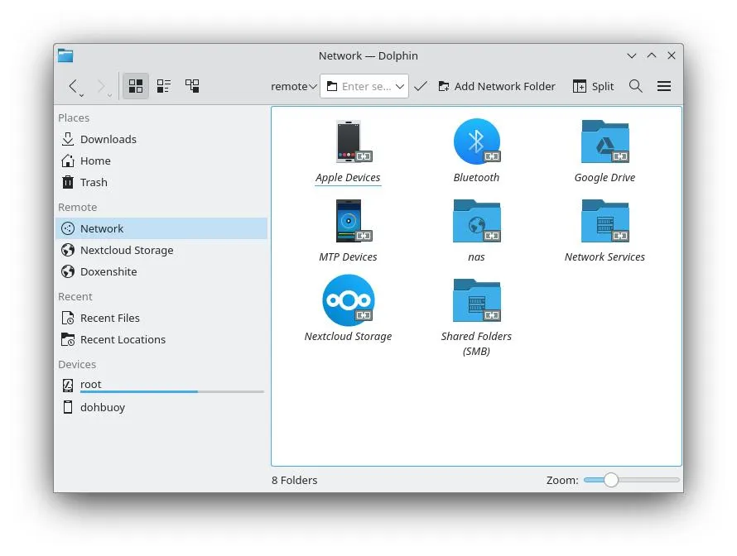Click Add Network Folder button
The width and height of the screenshot is (737, 556).
click(496, 86)
